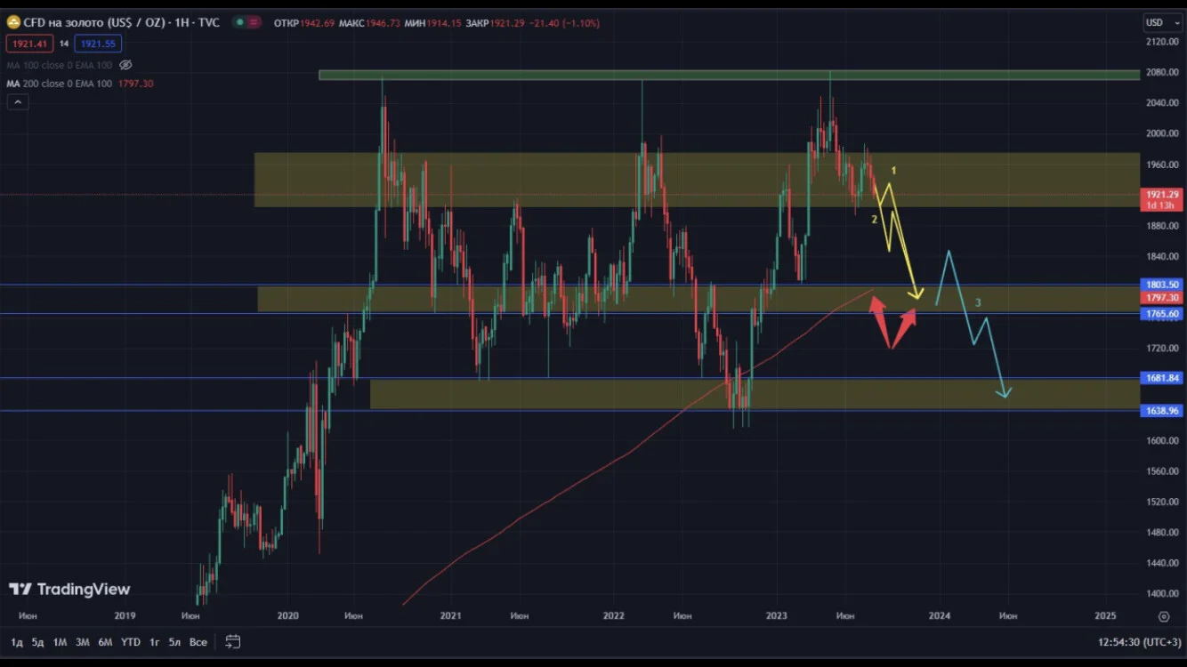Screen dimensions: 1187x667
Task: Select the 3М time range
Action: [82, 642]
